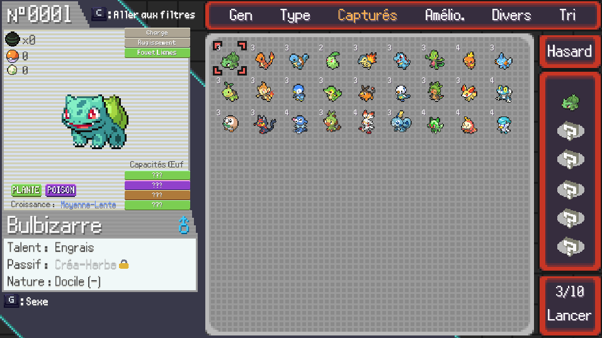Select Snivy starter icon
The height and width of the screenshot is (338, 602).
[333, 93]
